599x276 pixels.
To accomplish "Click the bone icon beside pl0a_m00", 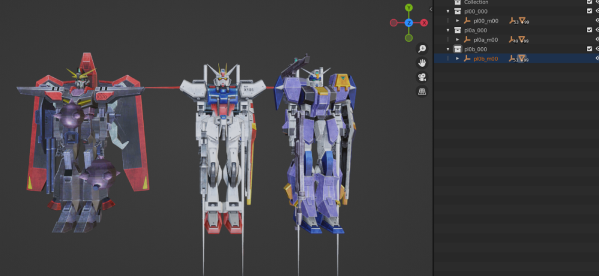I will 512,39.
